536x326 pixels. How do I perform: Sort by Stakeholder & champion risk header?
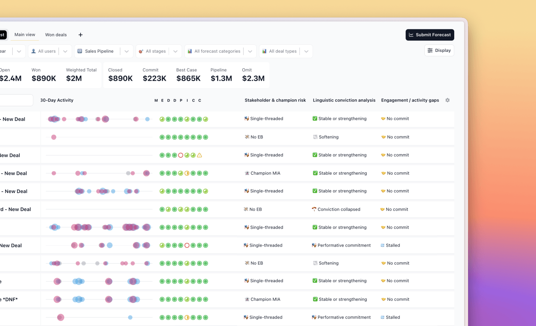click(x=275, y=100)
